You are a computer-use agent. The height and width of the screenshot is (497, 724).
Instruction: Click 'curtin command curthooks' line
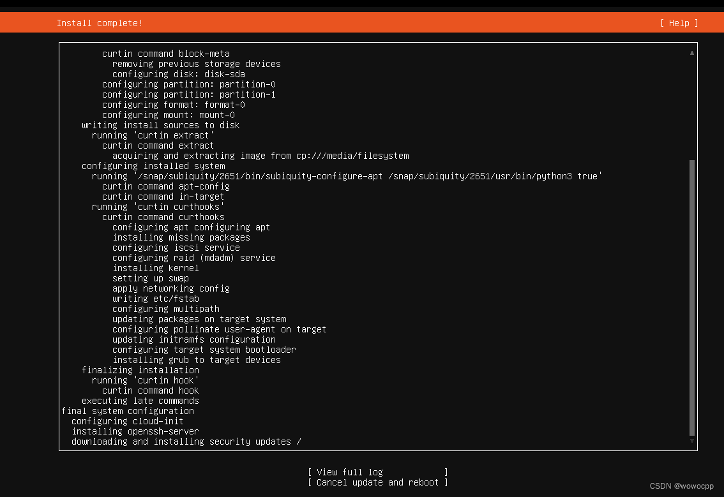point(163,217)
